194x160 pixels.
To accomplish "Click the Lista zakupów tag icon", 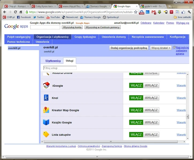I will pos(46,134).
